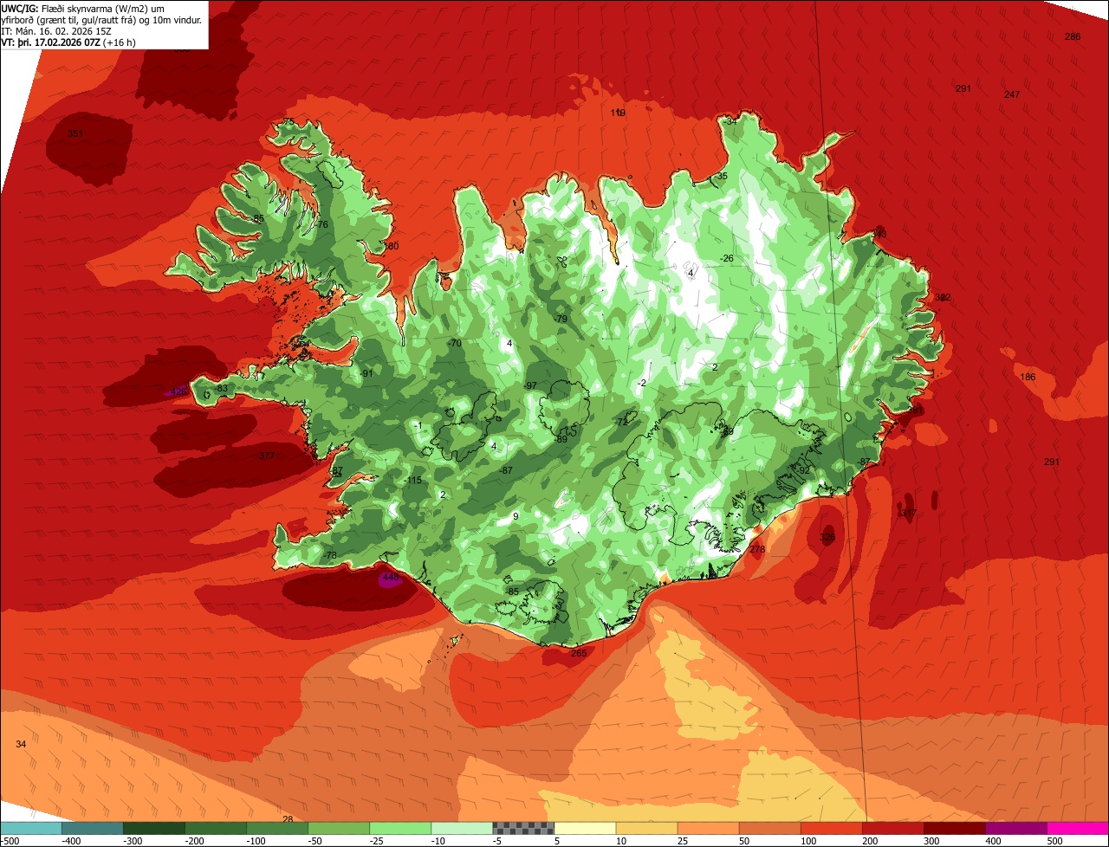Select the 448 value in the purple patch
Viewport: 1109px width, 847px height.
tap(390, 578)
